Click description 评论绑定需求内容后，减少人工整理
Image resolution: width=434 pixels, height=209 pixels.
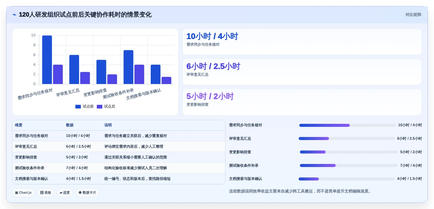tap(134, 146)
